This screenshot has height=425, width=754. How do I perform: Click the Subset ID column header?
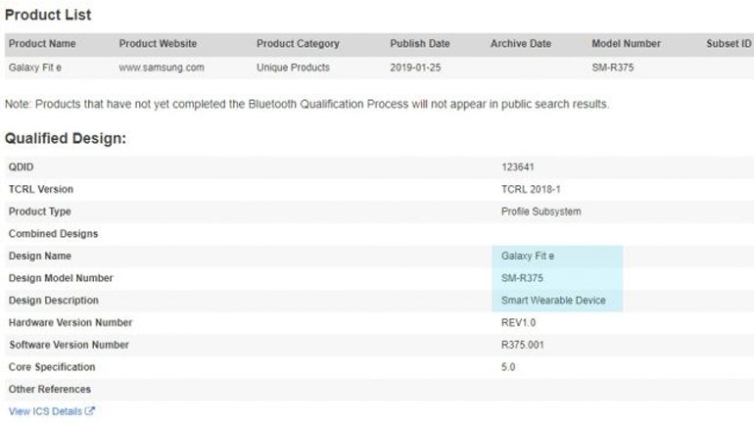point(728,44)
